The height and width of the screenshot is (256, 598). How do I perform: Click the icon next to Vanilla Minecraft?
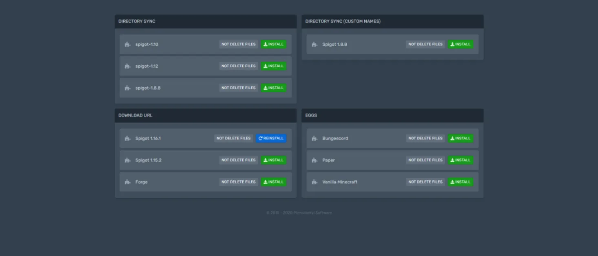click(x=315, y=182)
